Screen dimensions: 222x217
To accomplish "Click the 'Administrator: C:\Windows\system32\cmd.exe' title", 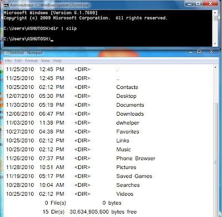I will tap(49, 5).
